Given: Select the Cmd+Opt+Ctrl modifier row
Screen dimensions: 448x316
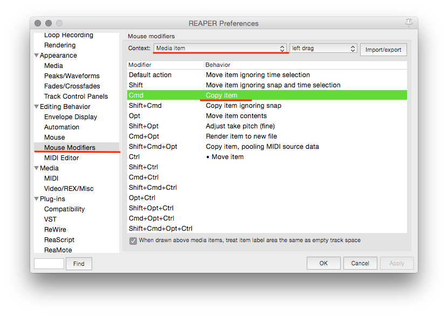Looking at the screenshot, I should 267,218.
